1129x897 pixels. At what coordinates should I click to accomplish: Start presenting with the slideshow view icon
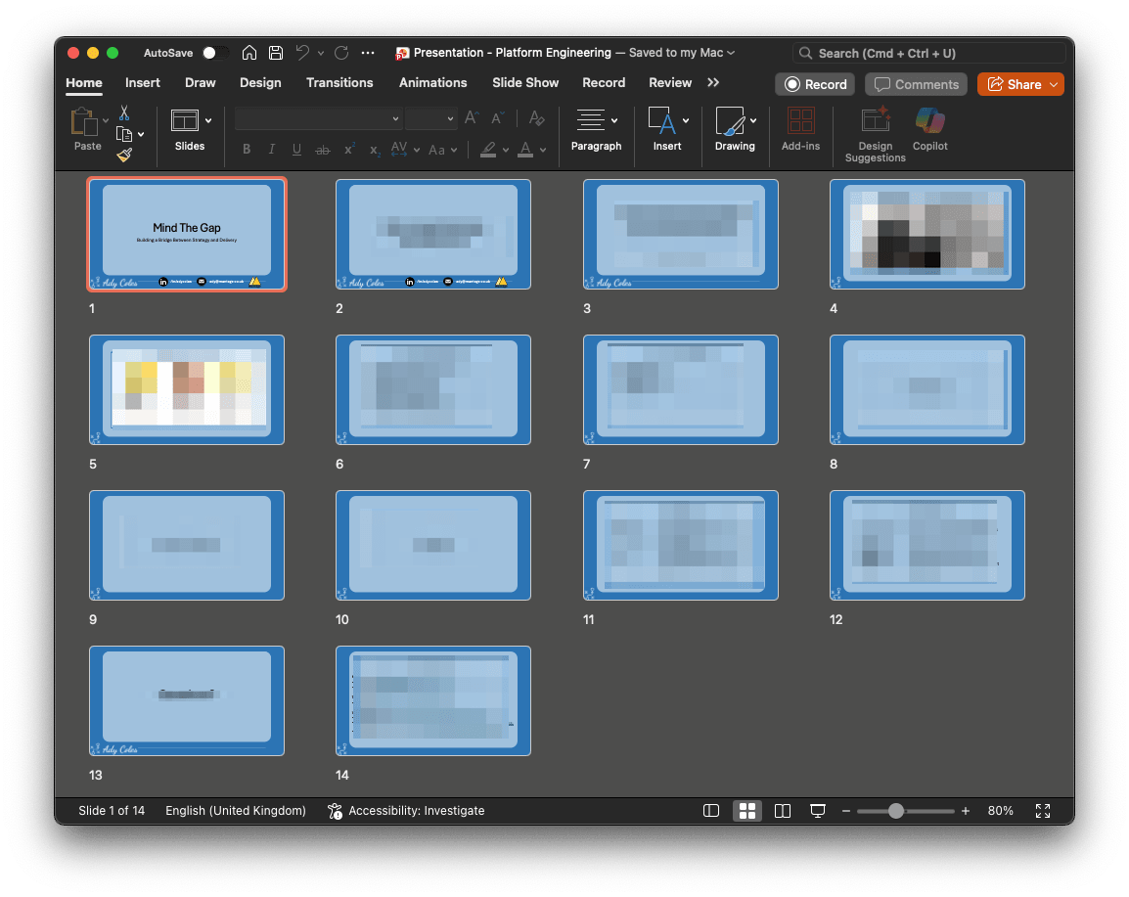[x=817, y=811]
